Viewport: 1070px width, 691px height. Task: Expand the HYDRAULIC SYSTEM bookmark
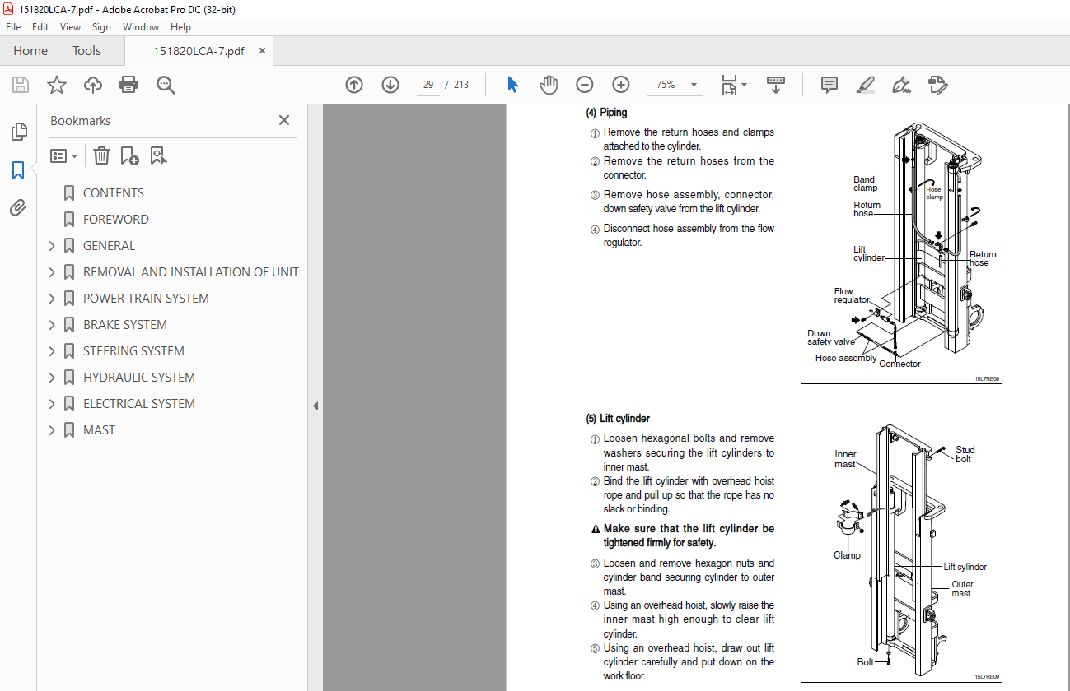(52, 378)
